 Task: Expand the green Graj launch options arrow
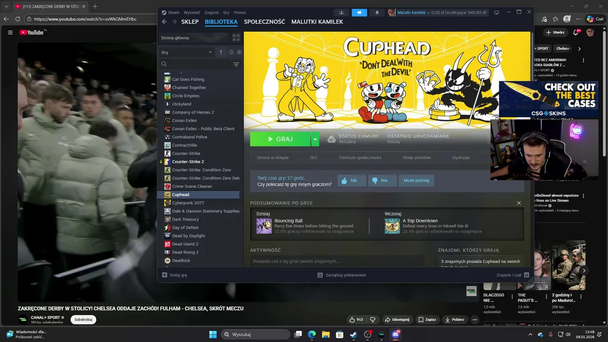315,139
